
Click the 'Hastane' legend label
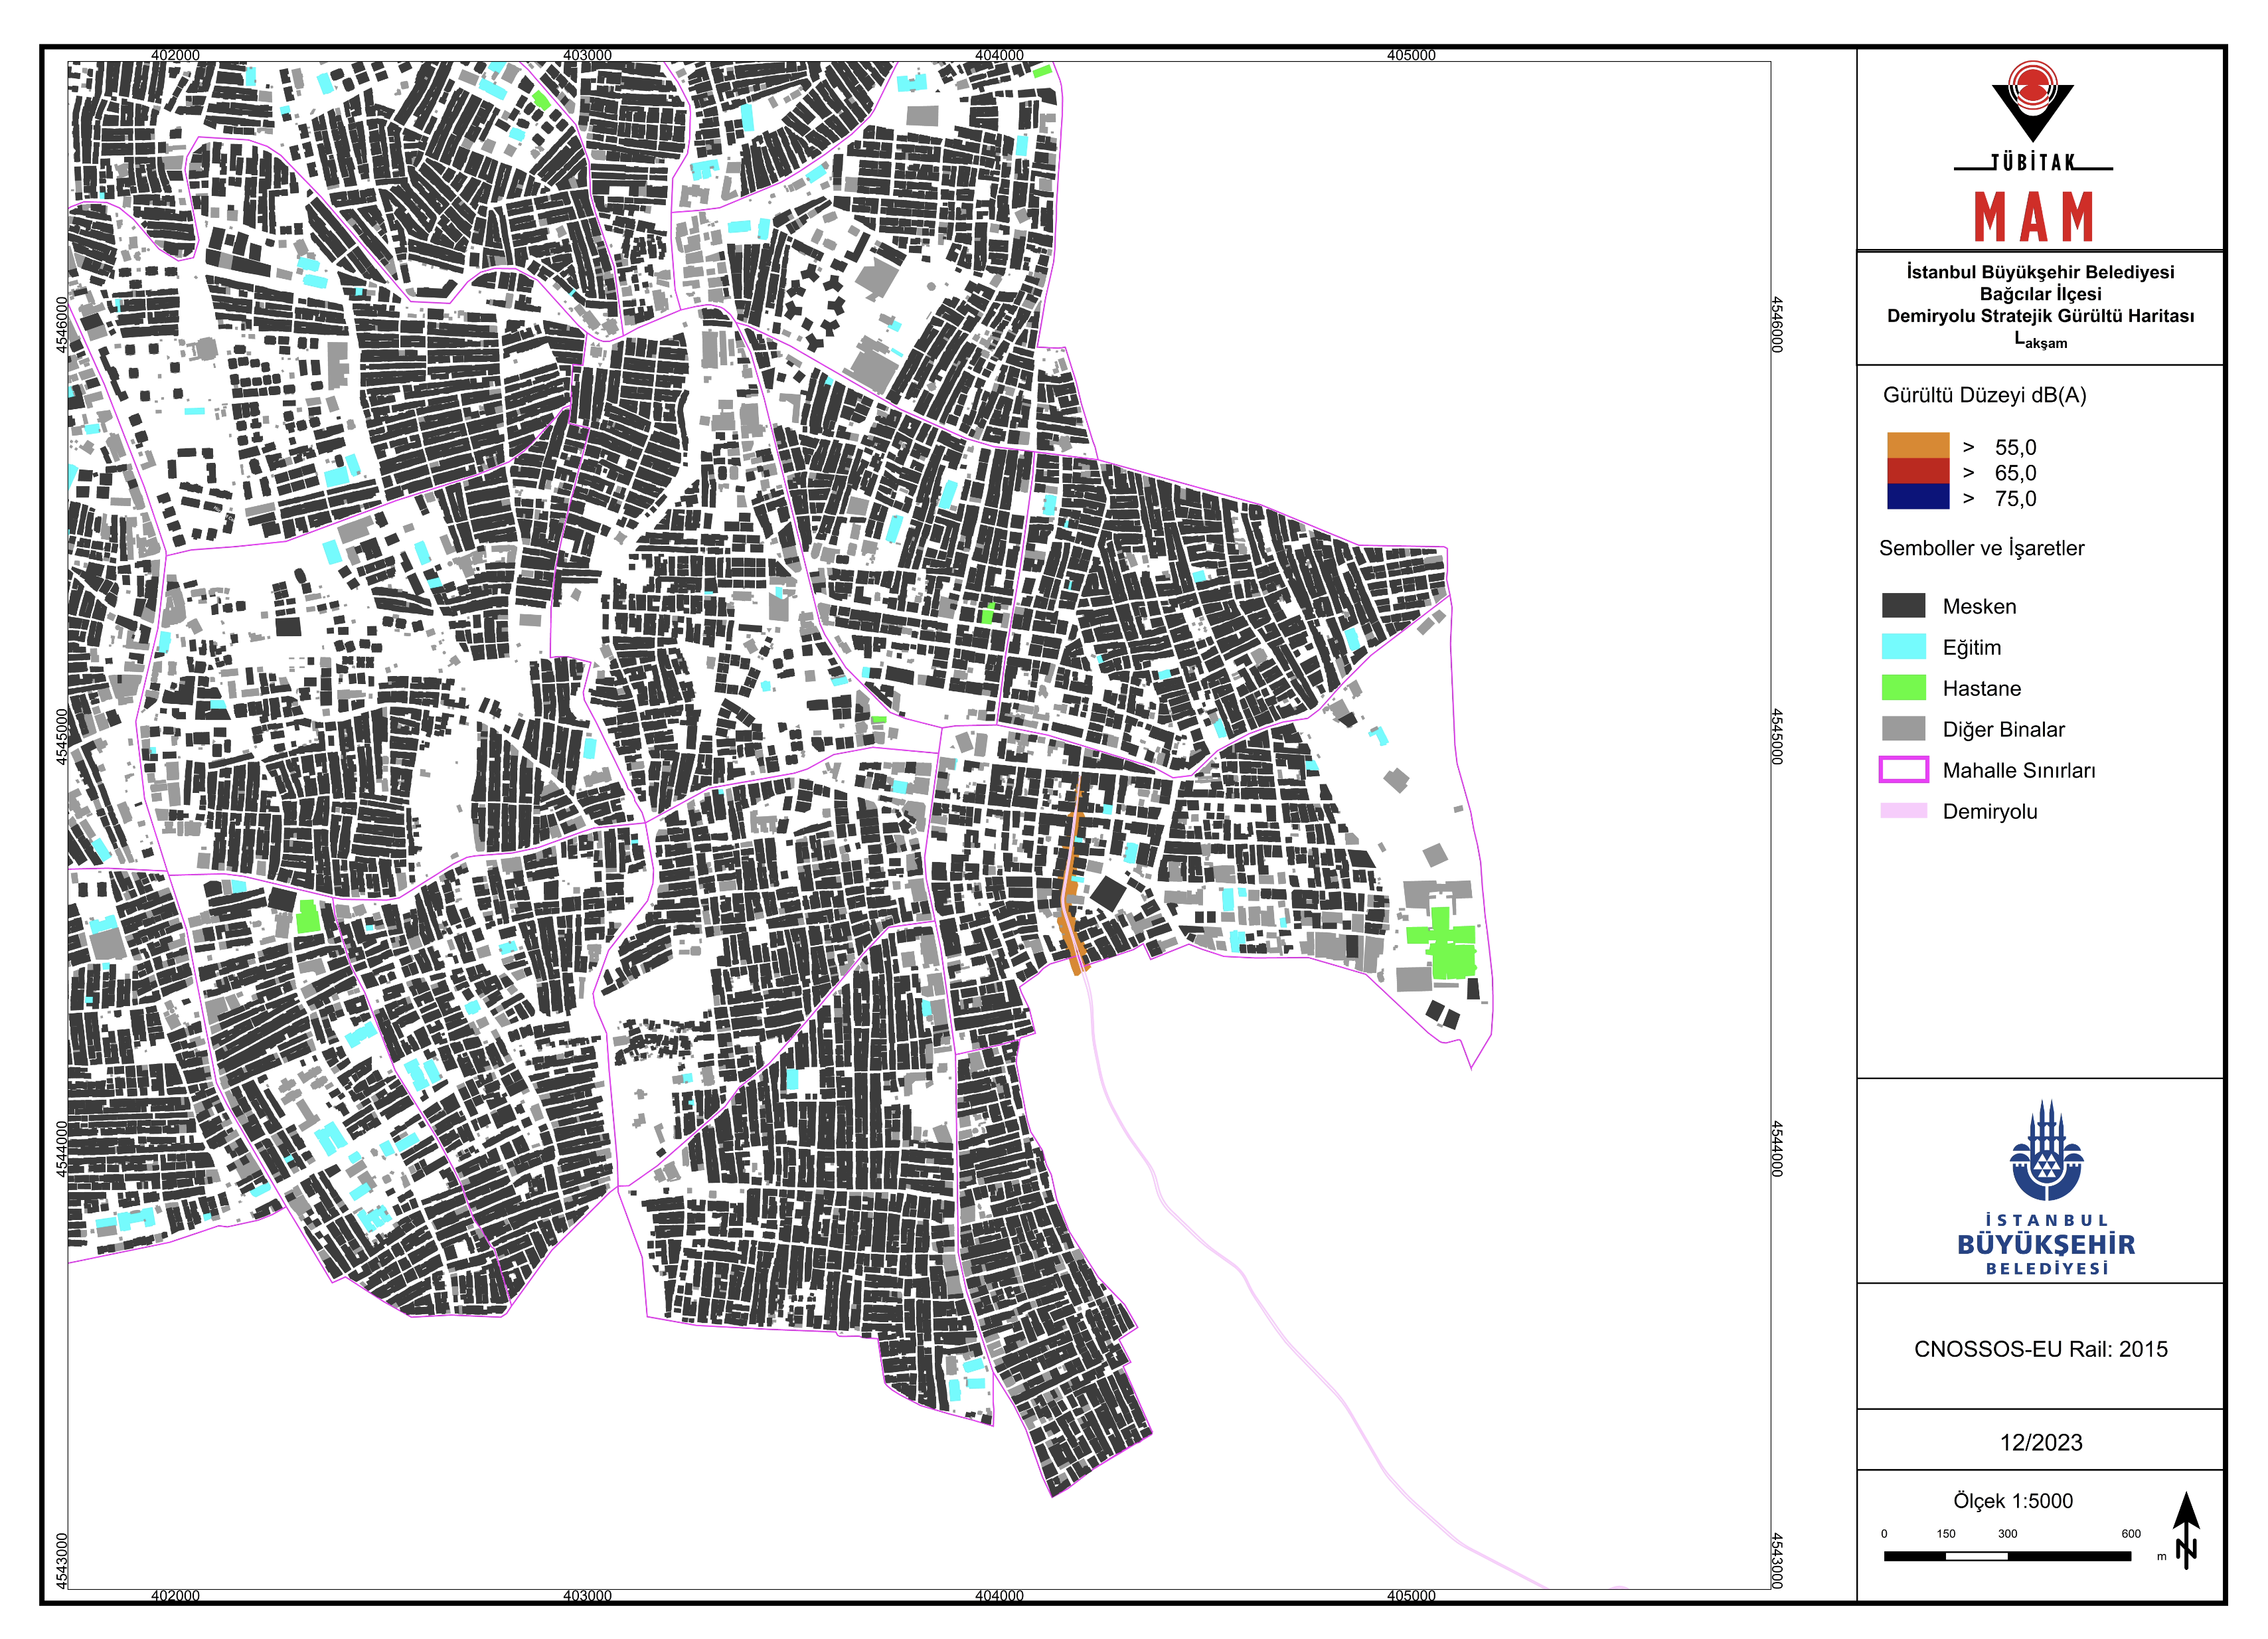click(1982, 688)
